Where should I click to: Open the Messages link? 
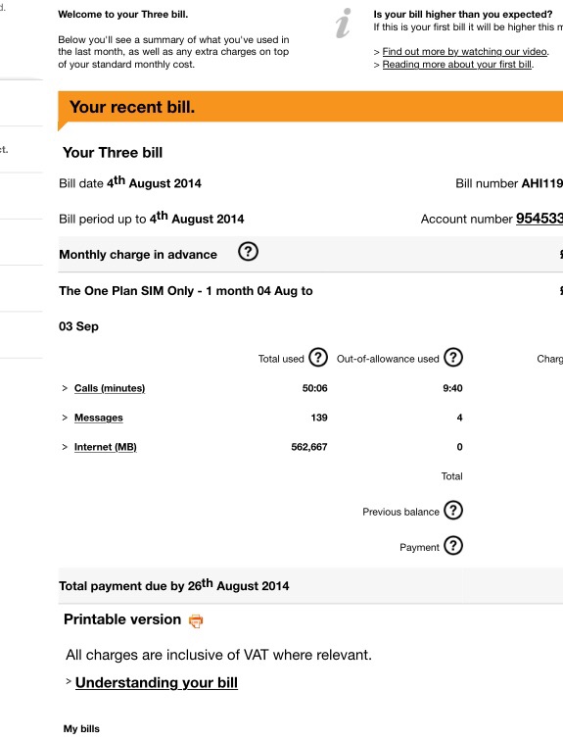[x=99, y=418]
